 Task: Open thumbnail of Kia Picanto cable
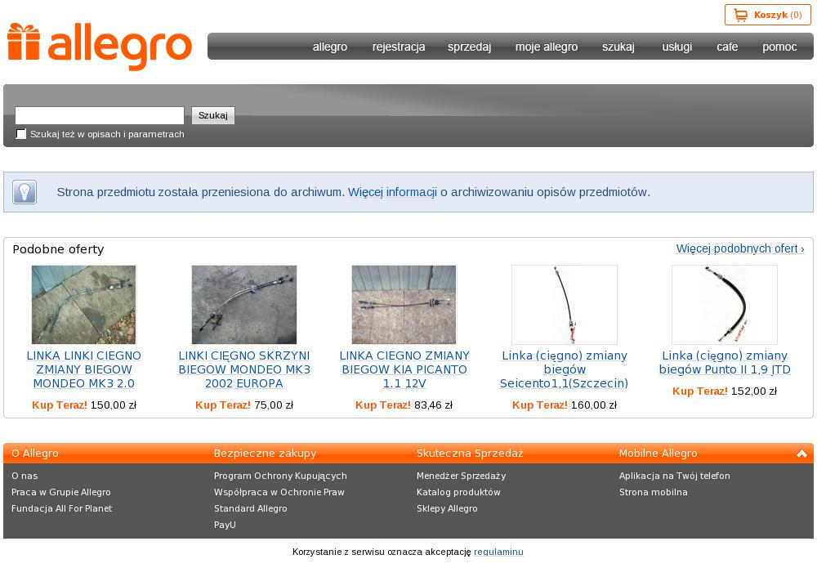(x=404, y=305)
